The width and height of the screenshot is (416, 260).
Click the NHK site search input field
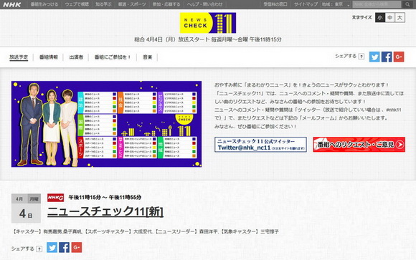pyautogui.click(x=377, y=4)
